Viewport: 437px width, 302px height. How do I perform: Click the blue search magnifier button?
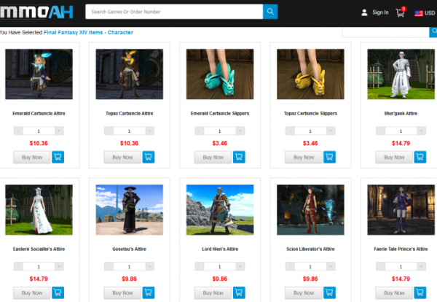tap(270, 12)
